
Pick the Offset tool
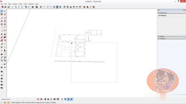pyautogui.click(x=5, y=40)
